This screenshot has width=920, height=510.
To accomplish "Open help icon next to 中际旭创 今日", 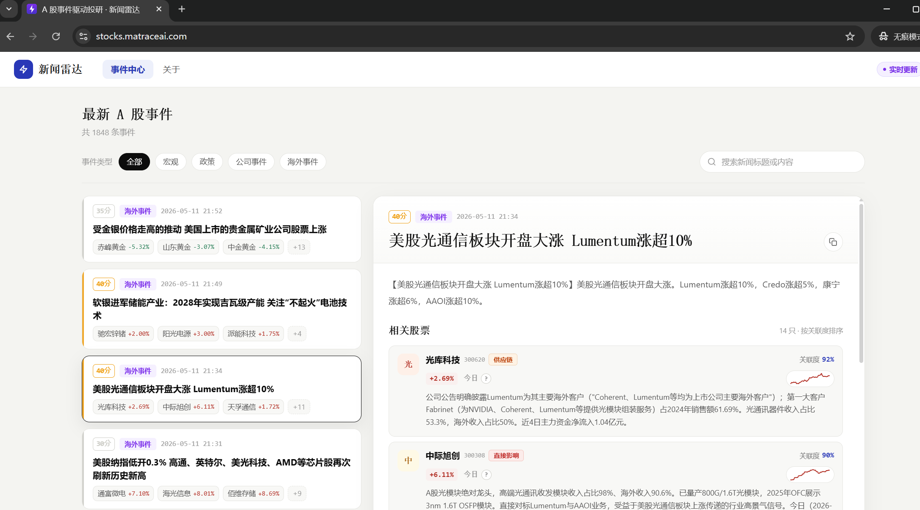I will tap(486, 474).
